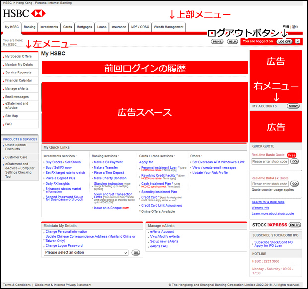Open the HELP button
The image size is (308, 289).
pos(232,42)
